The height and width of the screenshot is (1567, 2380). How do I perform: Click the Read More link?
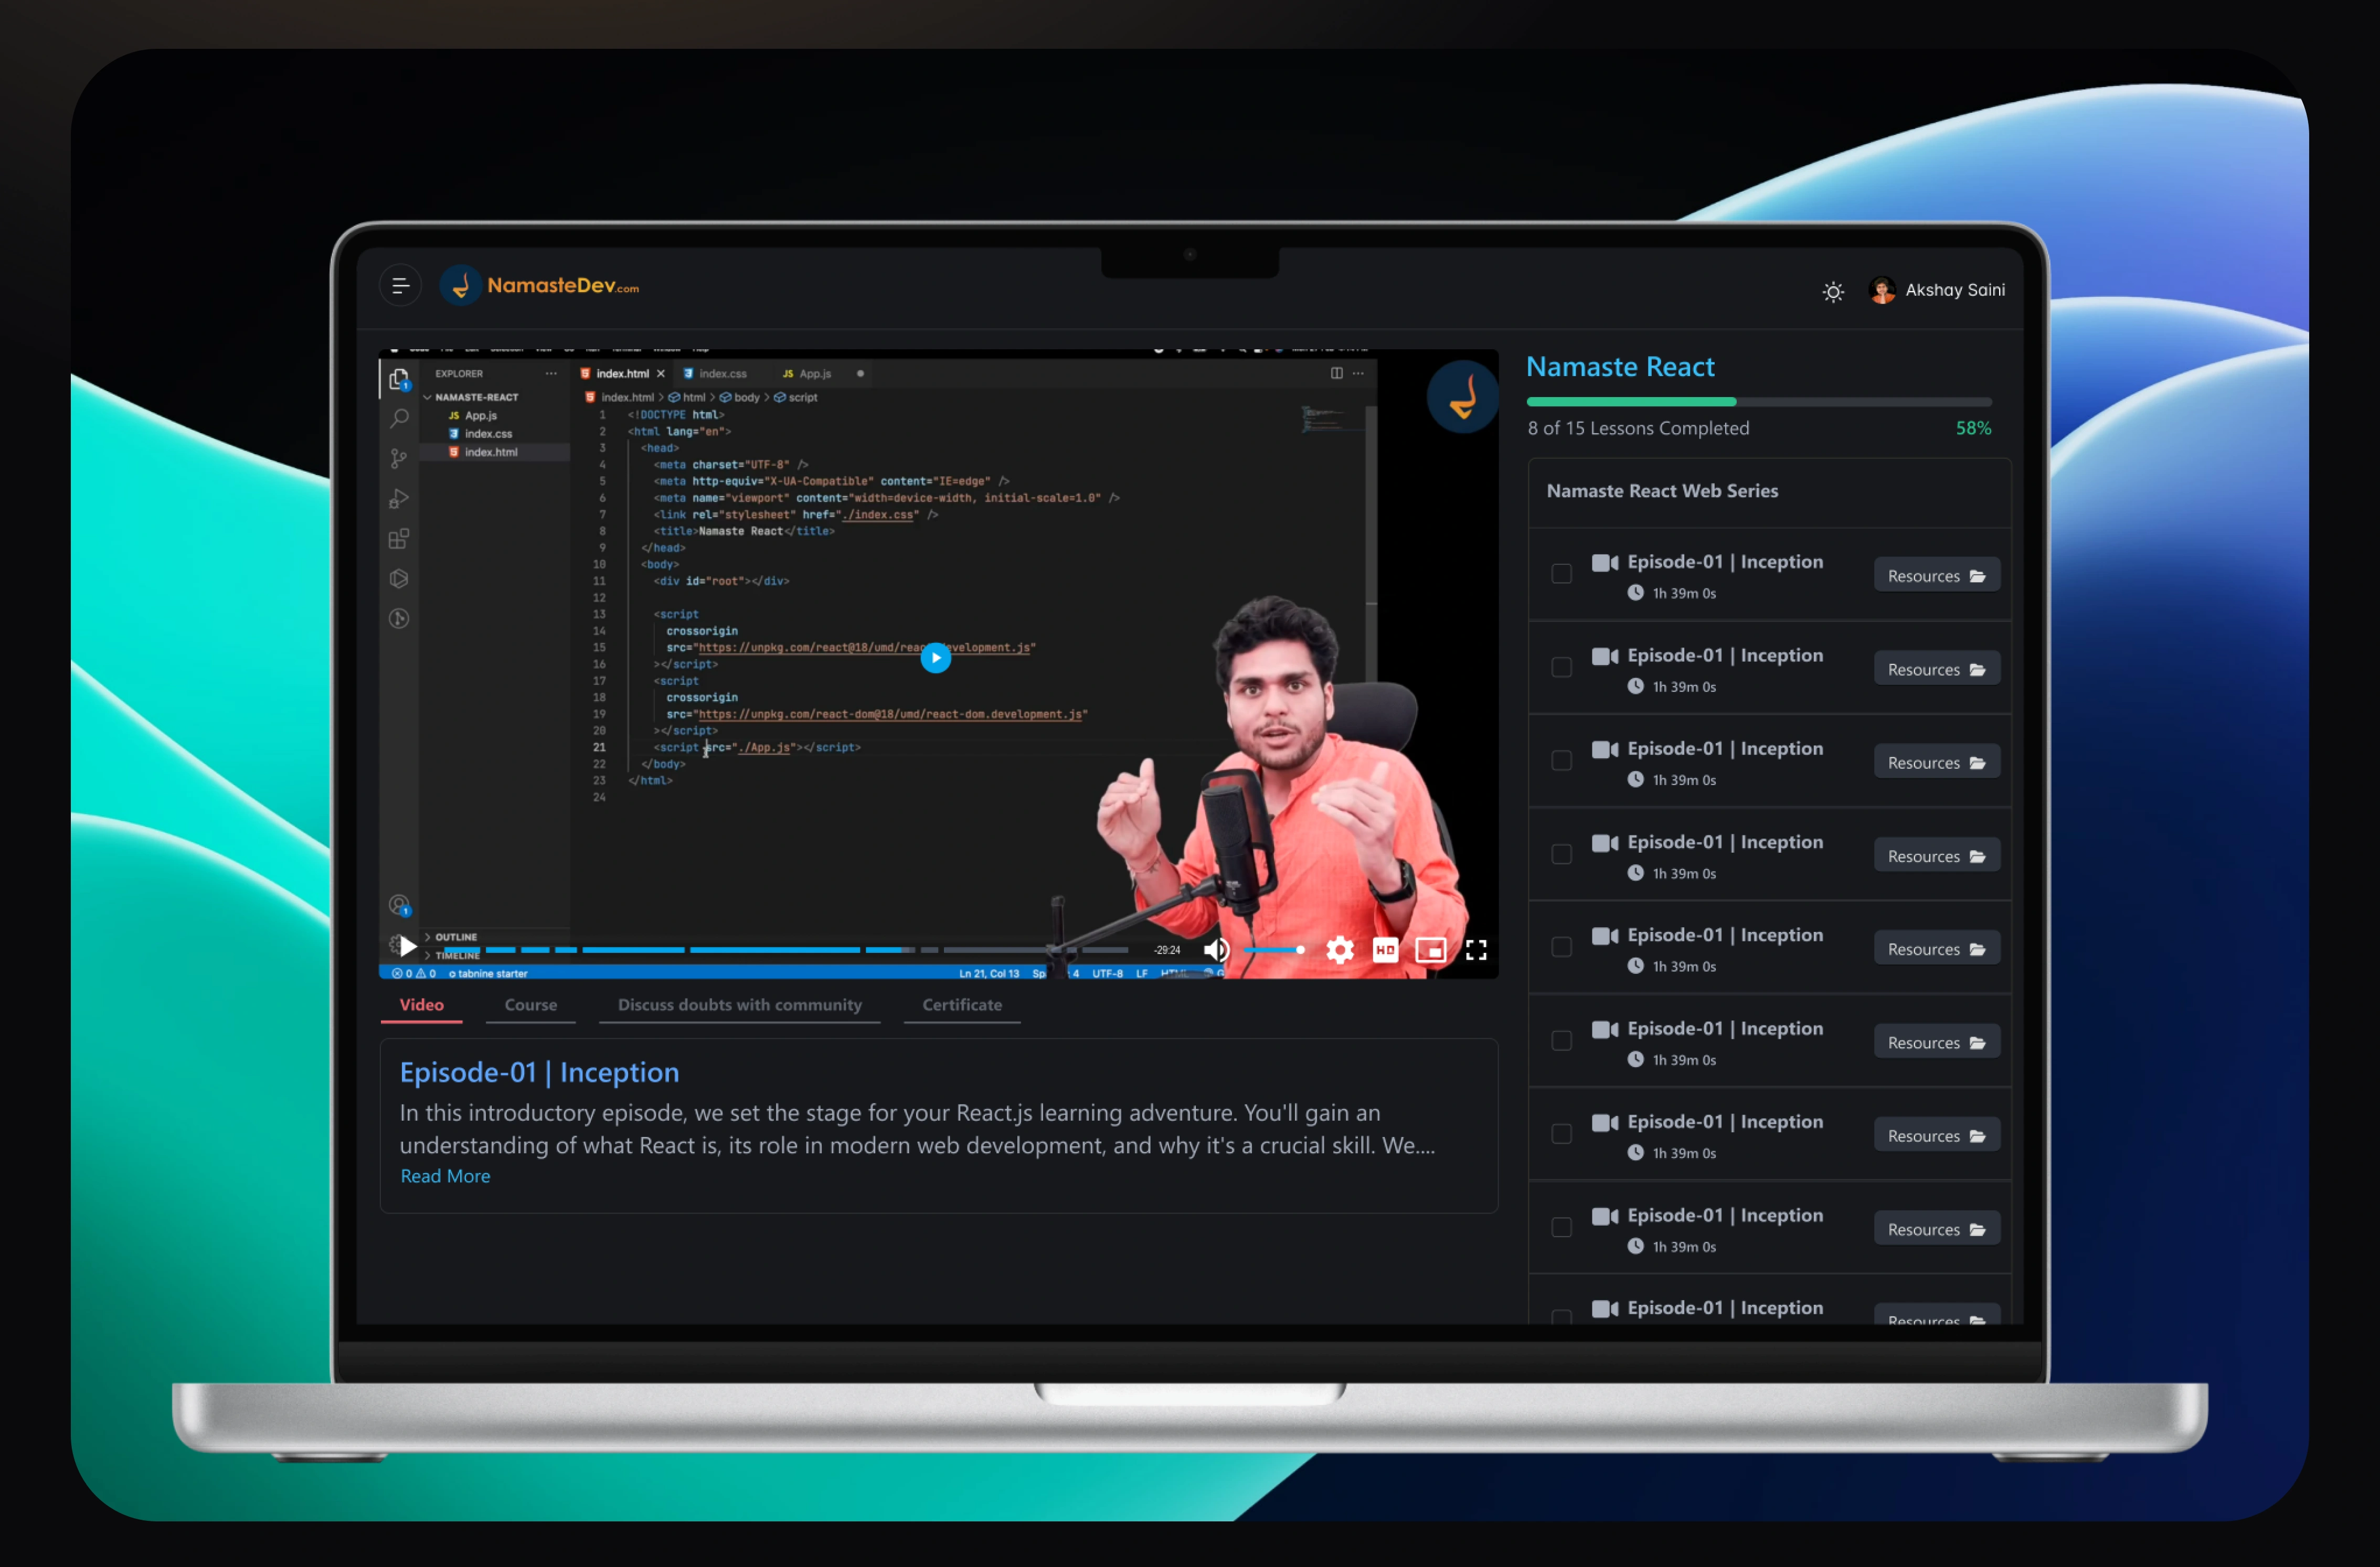click(445, 1176)
